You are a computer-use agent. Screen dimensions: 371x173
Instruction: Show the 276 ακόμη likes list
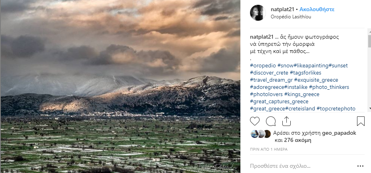pyautogui.click(x=293, y=140)
